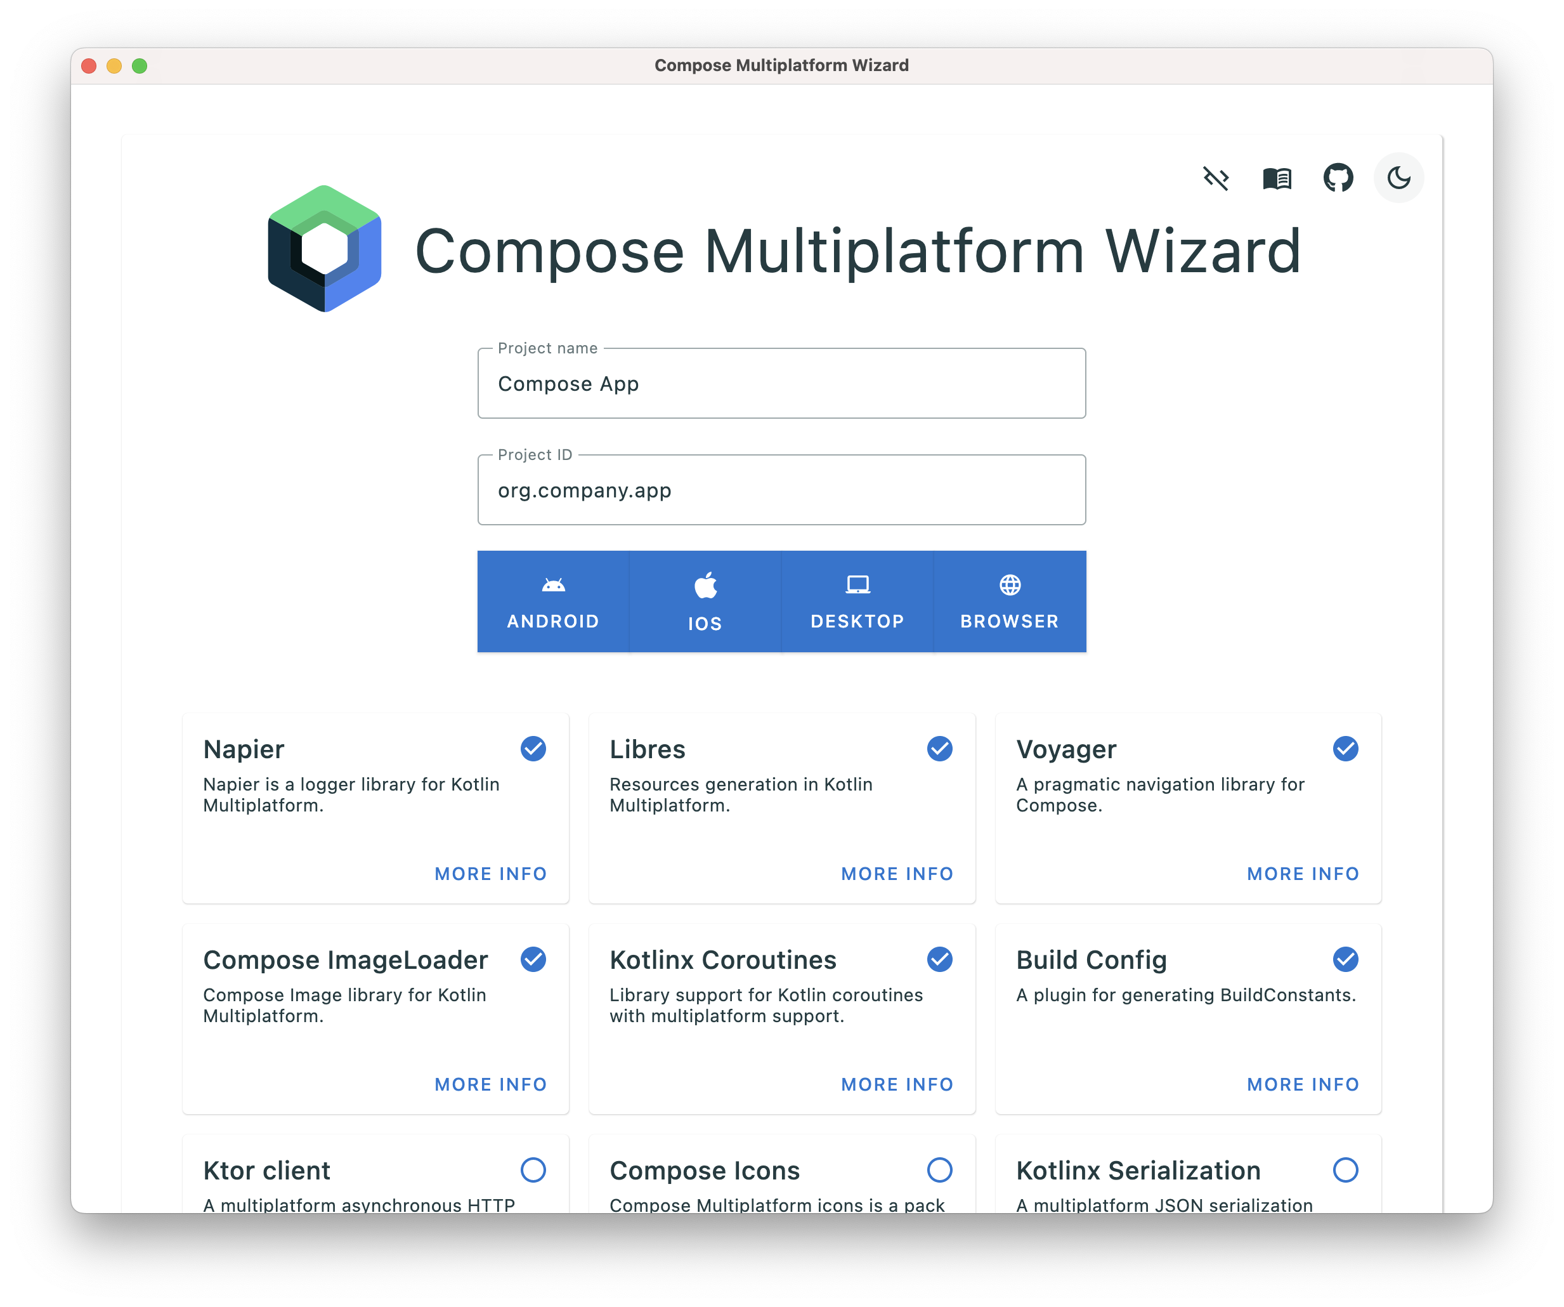Deselect the Kotlinx Coroutines checkmark
Image resolution: width=1564 pixels, height=1307 pixels.
[939, 959]
